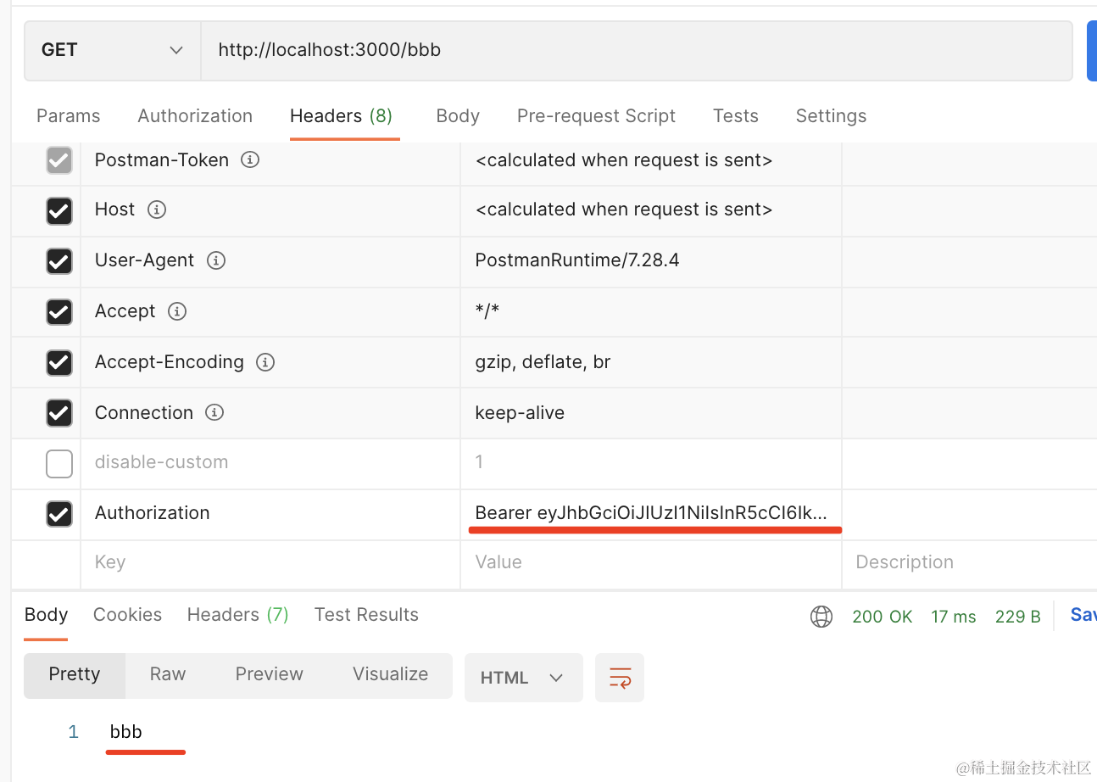Viewport: 1097px width, 782px height.
Task: Switch to the Authorization request tab
Action: pos(195,116)
